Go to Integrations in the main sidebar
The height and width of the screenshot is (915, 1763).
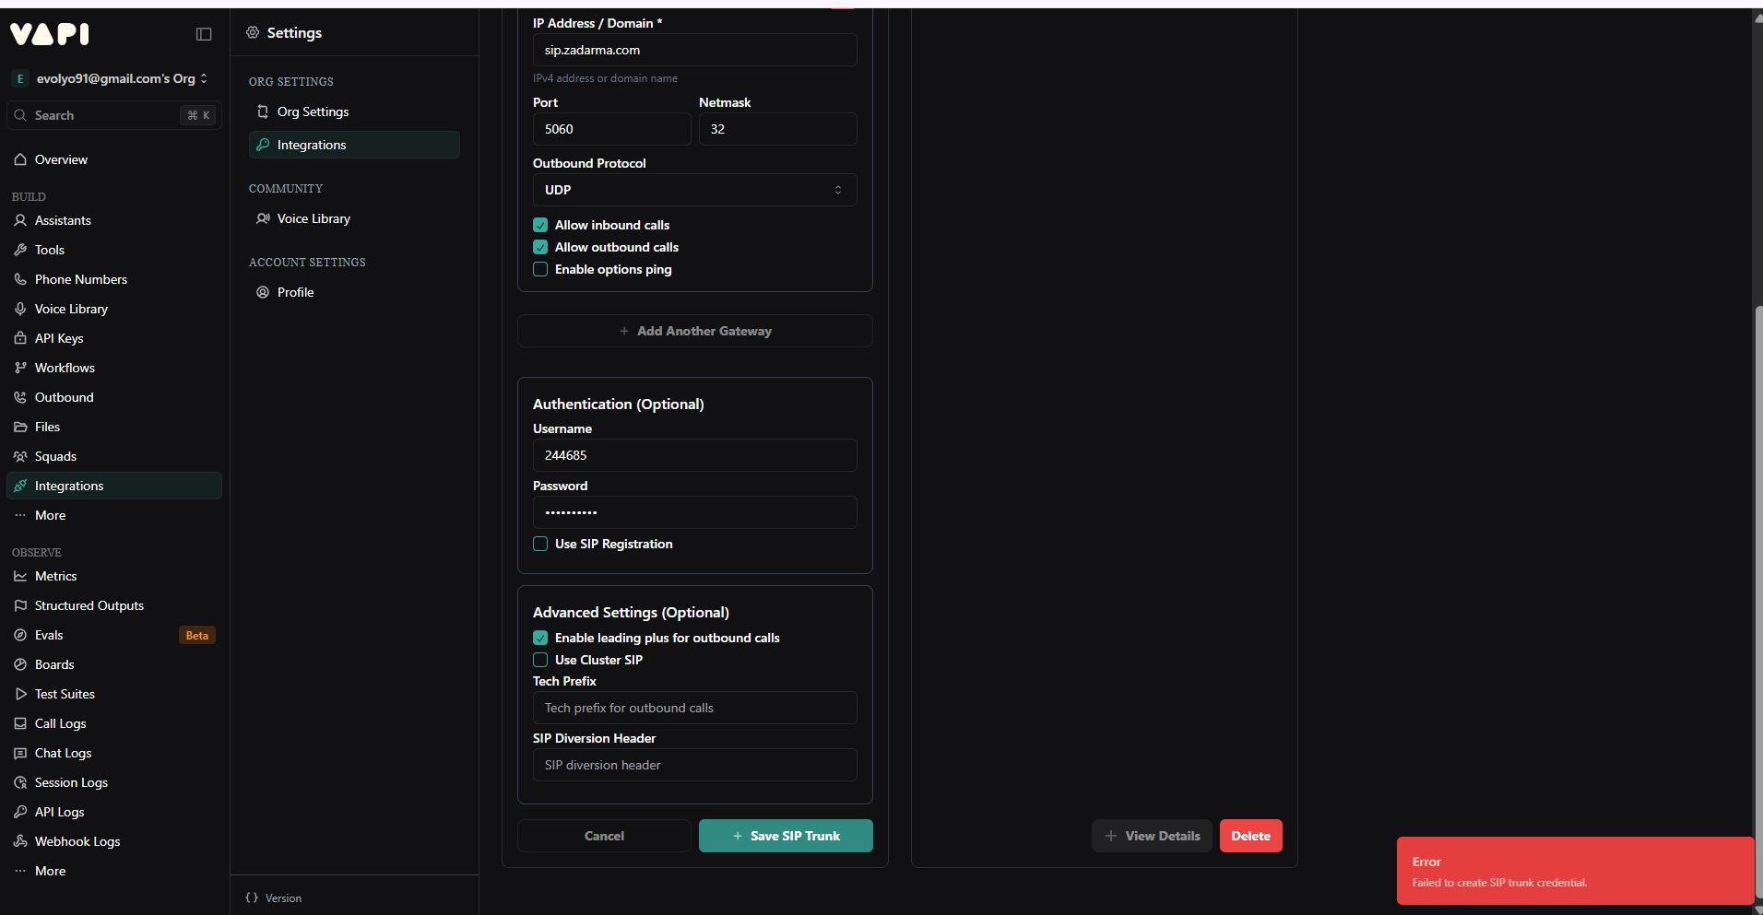(x=114, y=486)
